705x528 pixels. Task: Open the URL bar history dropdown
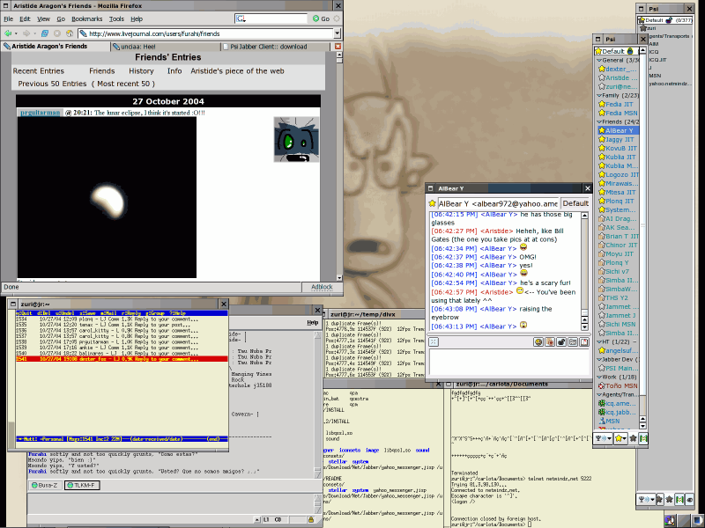pyautogui.click(x=335, y=33)
